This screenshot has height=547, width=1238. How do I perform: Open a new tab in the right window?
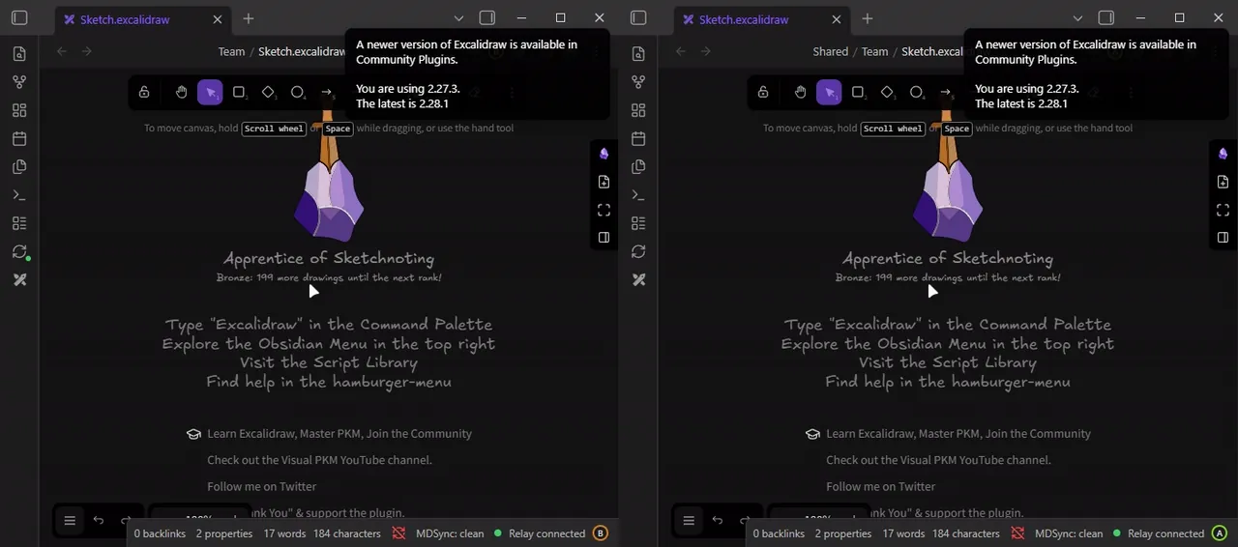(x=868, y=18)
